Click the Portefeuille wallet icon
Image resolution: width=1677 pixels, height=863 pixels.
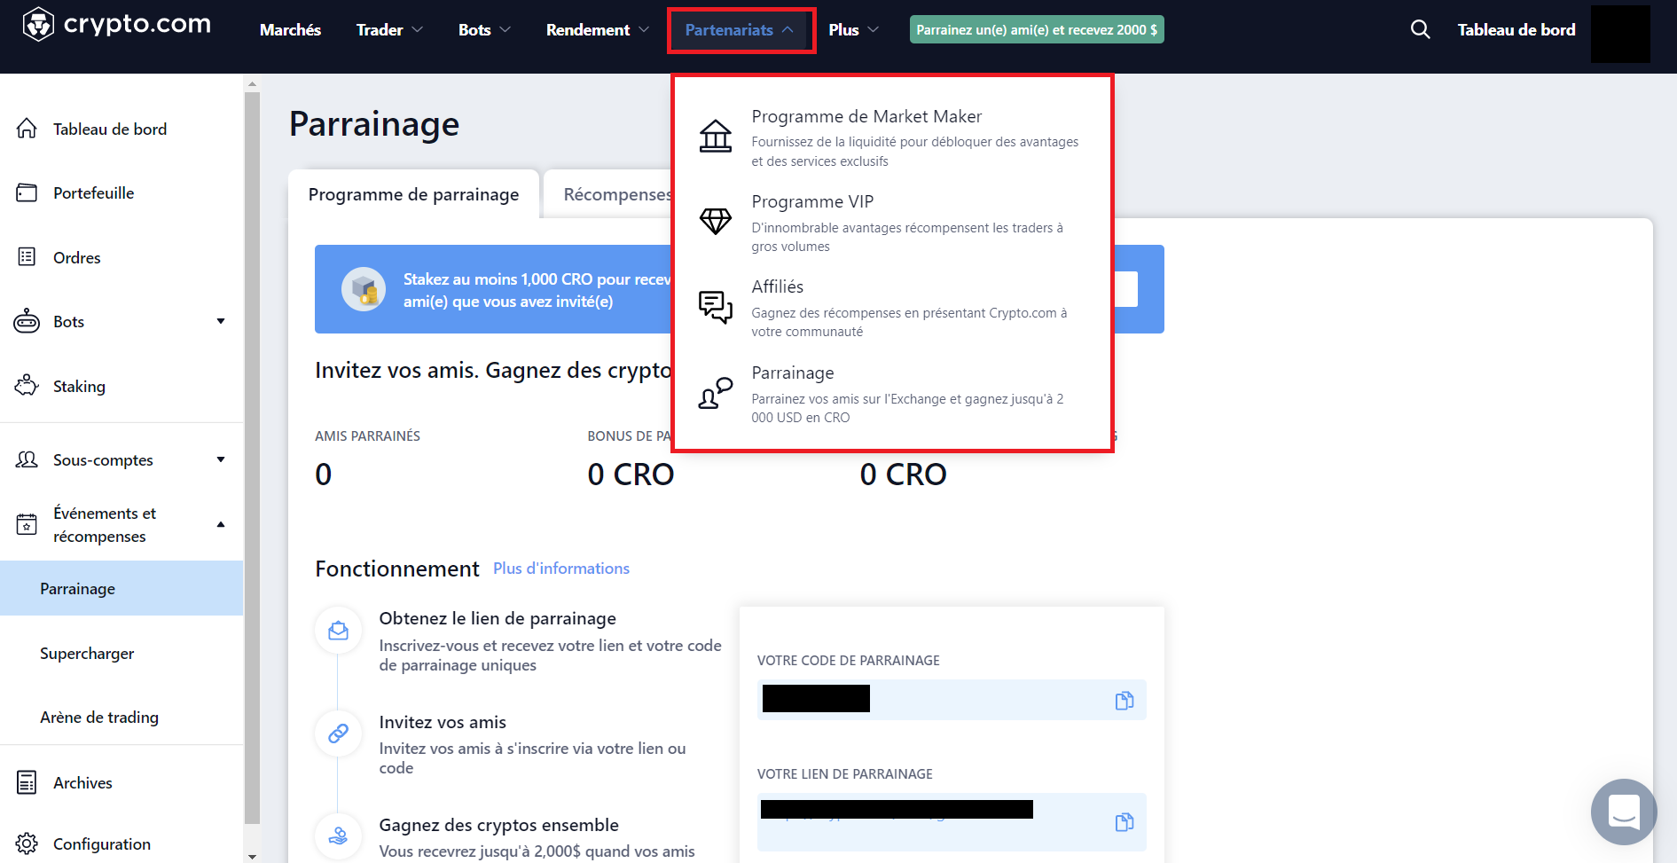coord(27,192)
